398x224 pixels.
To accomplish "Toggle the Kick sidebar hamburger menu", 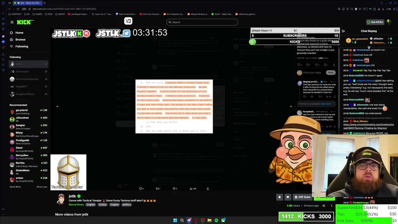I will (x=12, y=22).
